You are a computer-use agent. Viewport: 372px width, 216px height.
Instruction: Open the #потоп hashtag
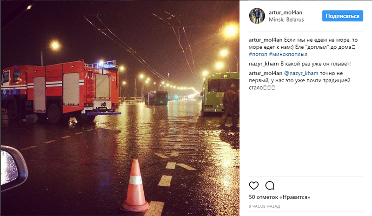(258, 54)
